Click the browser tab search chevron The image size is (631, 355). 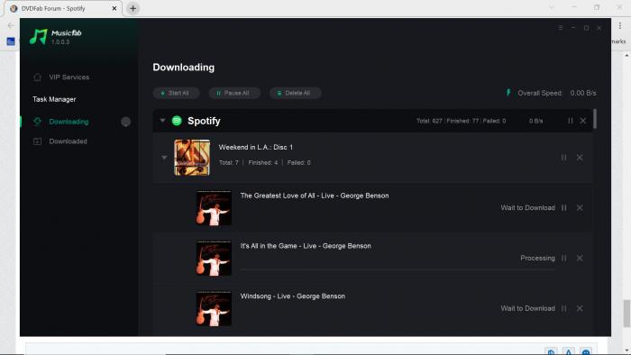pos(552,7)
